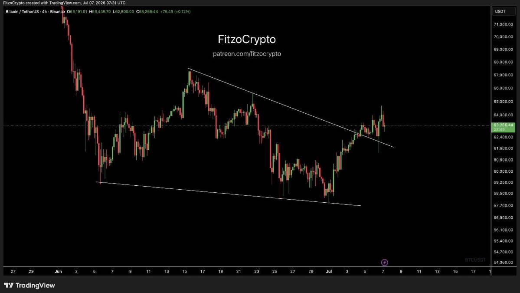Select the USDT currency label button
The width and height of the screenshot is (520, 293).
point(503,12)
